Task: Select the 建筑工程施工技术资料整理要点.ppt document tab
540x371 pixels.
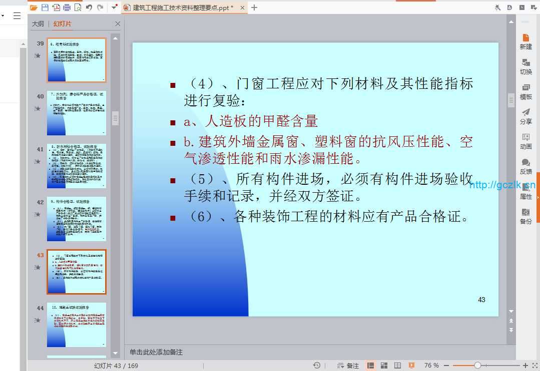Action: (x=183, y=7)
